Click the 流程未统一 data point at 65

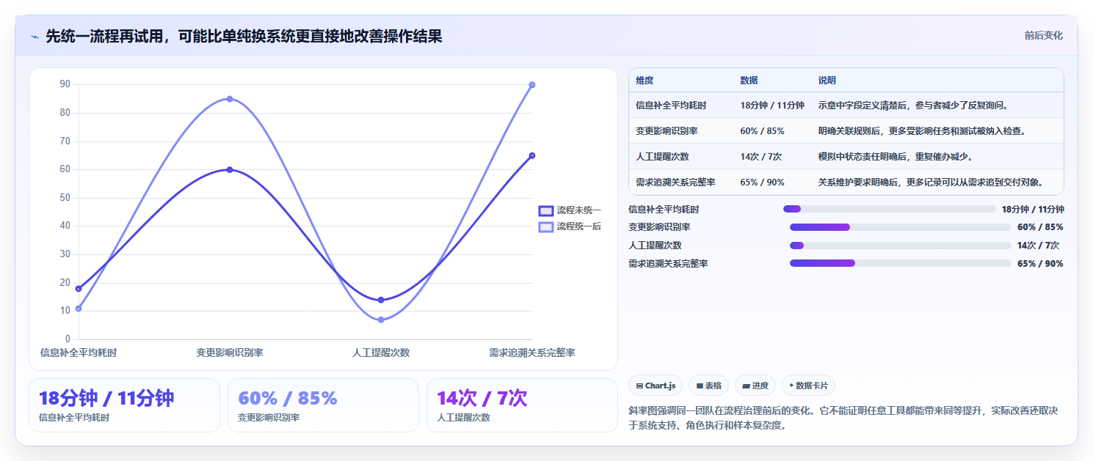(532, 155)
